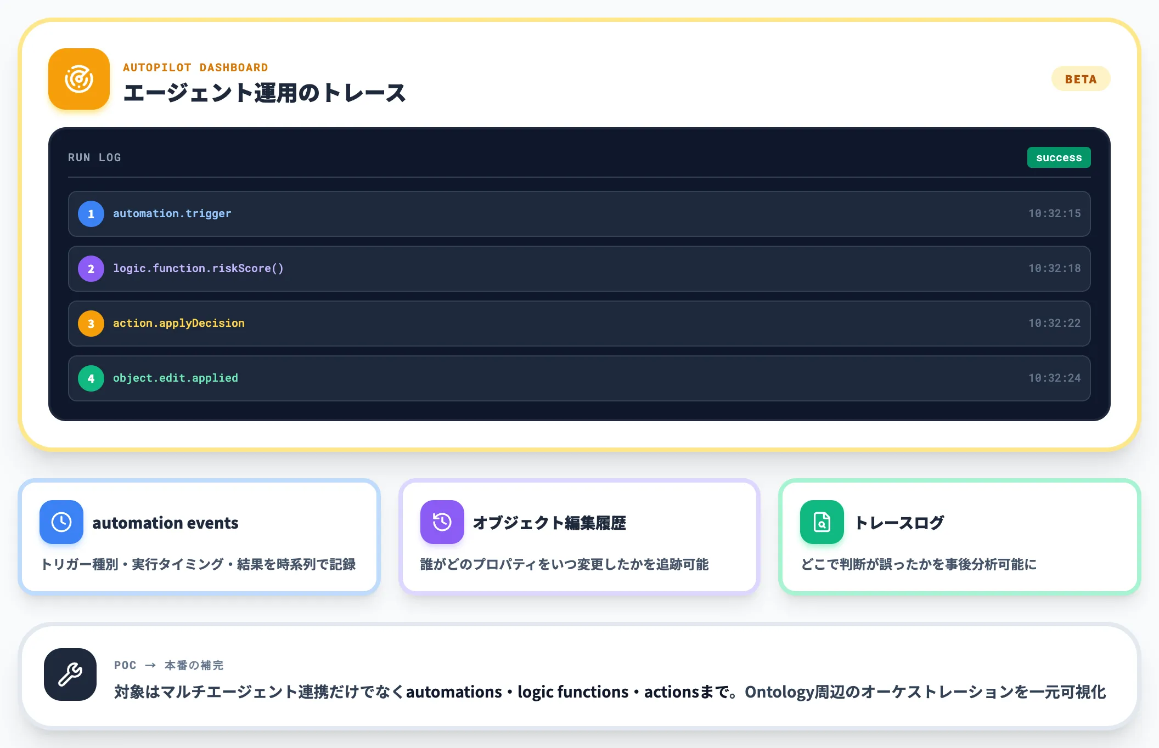The width and height of the screenshot is (1159, 748).
Task: Click the トレースログ card title
Action: 899,523
